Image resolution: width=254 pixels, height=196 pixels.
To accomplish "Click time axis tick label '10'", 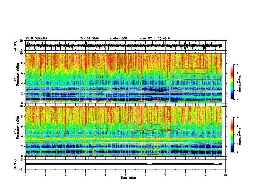I will tap(225, 175).
